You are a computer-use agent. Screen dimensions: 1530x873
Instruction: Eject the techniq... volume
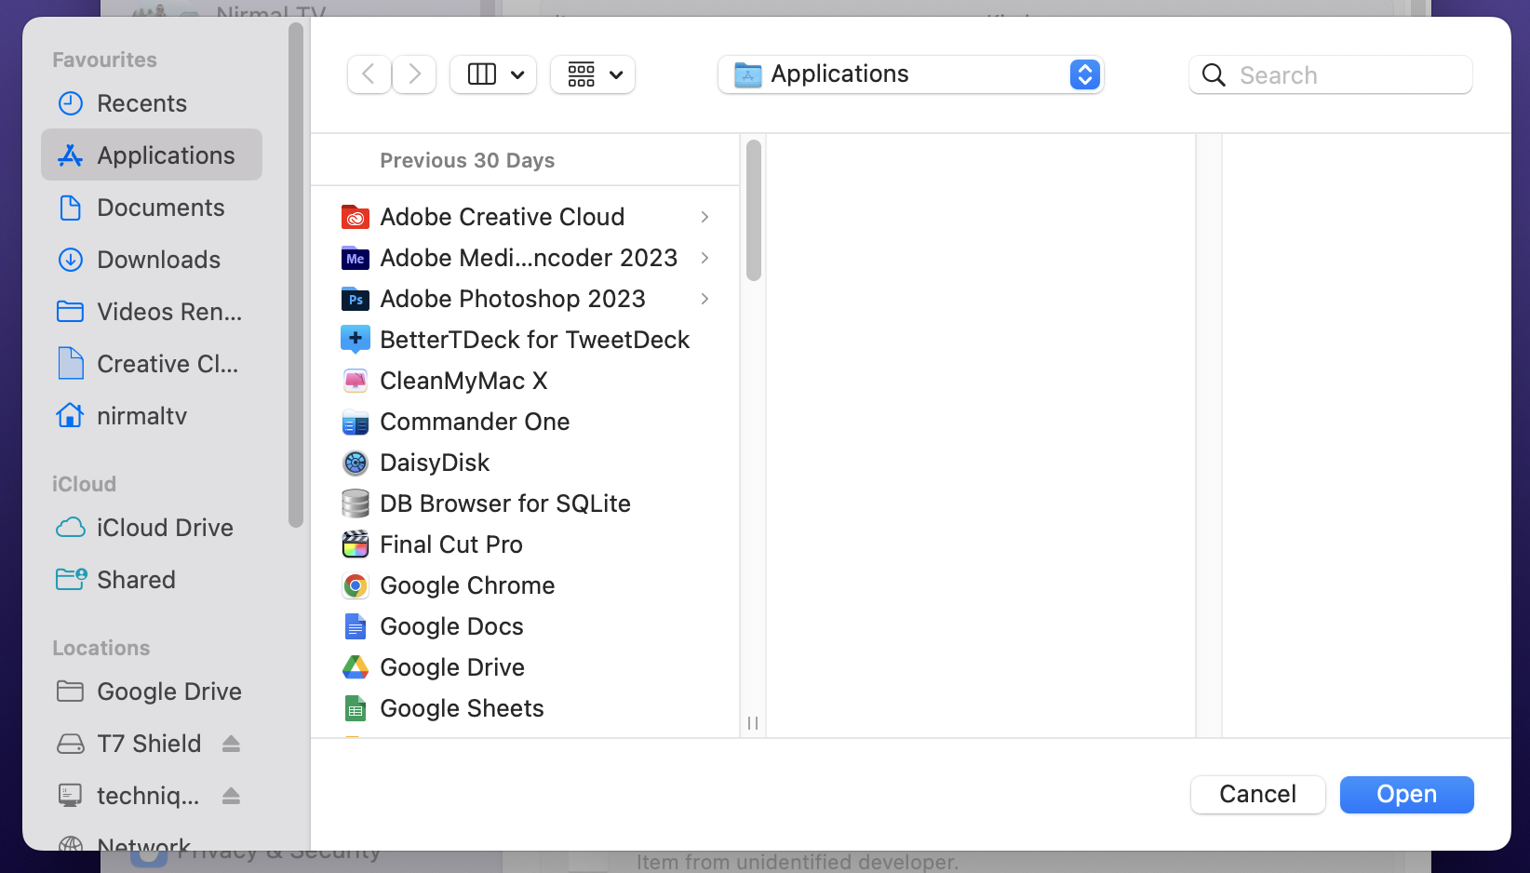click(x=232, y=796)
